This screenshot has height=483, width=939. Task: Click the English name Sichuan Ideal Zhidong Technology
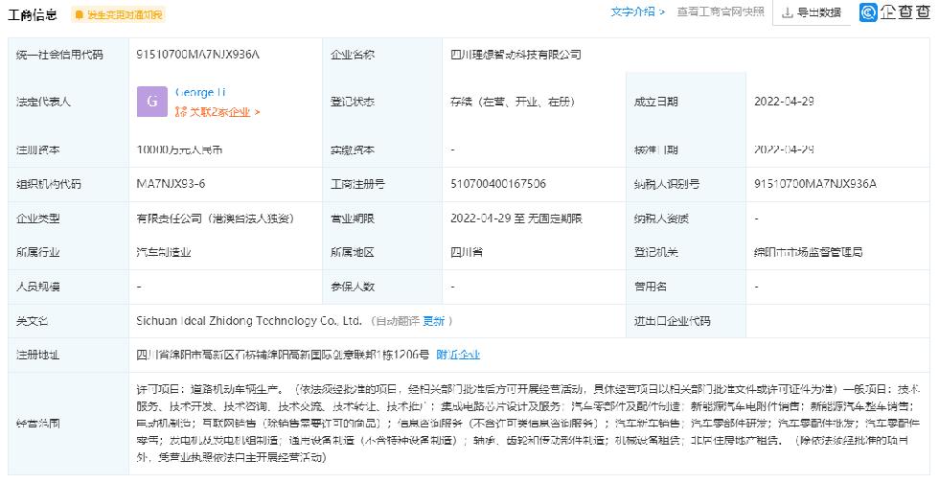click(x=249, y=321)
